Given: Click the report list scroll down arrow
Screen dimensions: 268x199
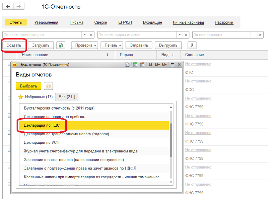Looking at the screenshot, I should click(171, 182).
